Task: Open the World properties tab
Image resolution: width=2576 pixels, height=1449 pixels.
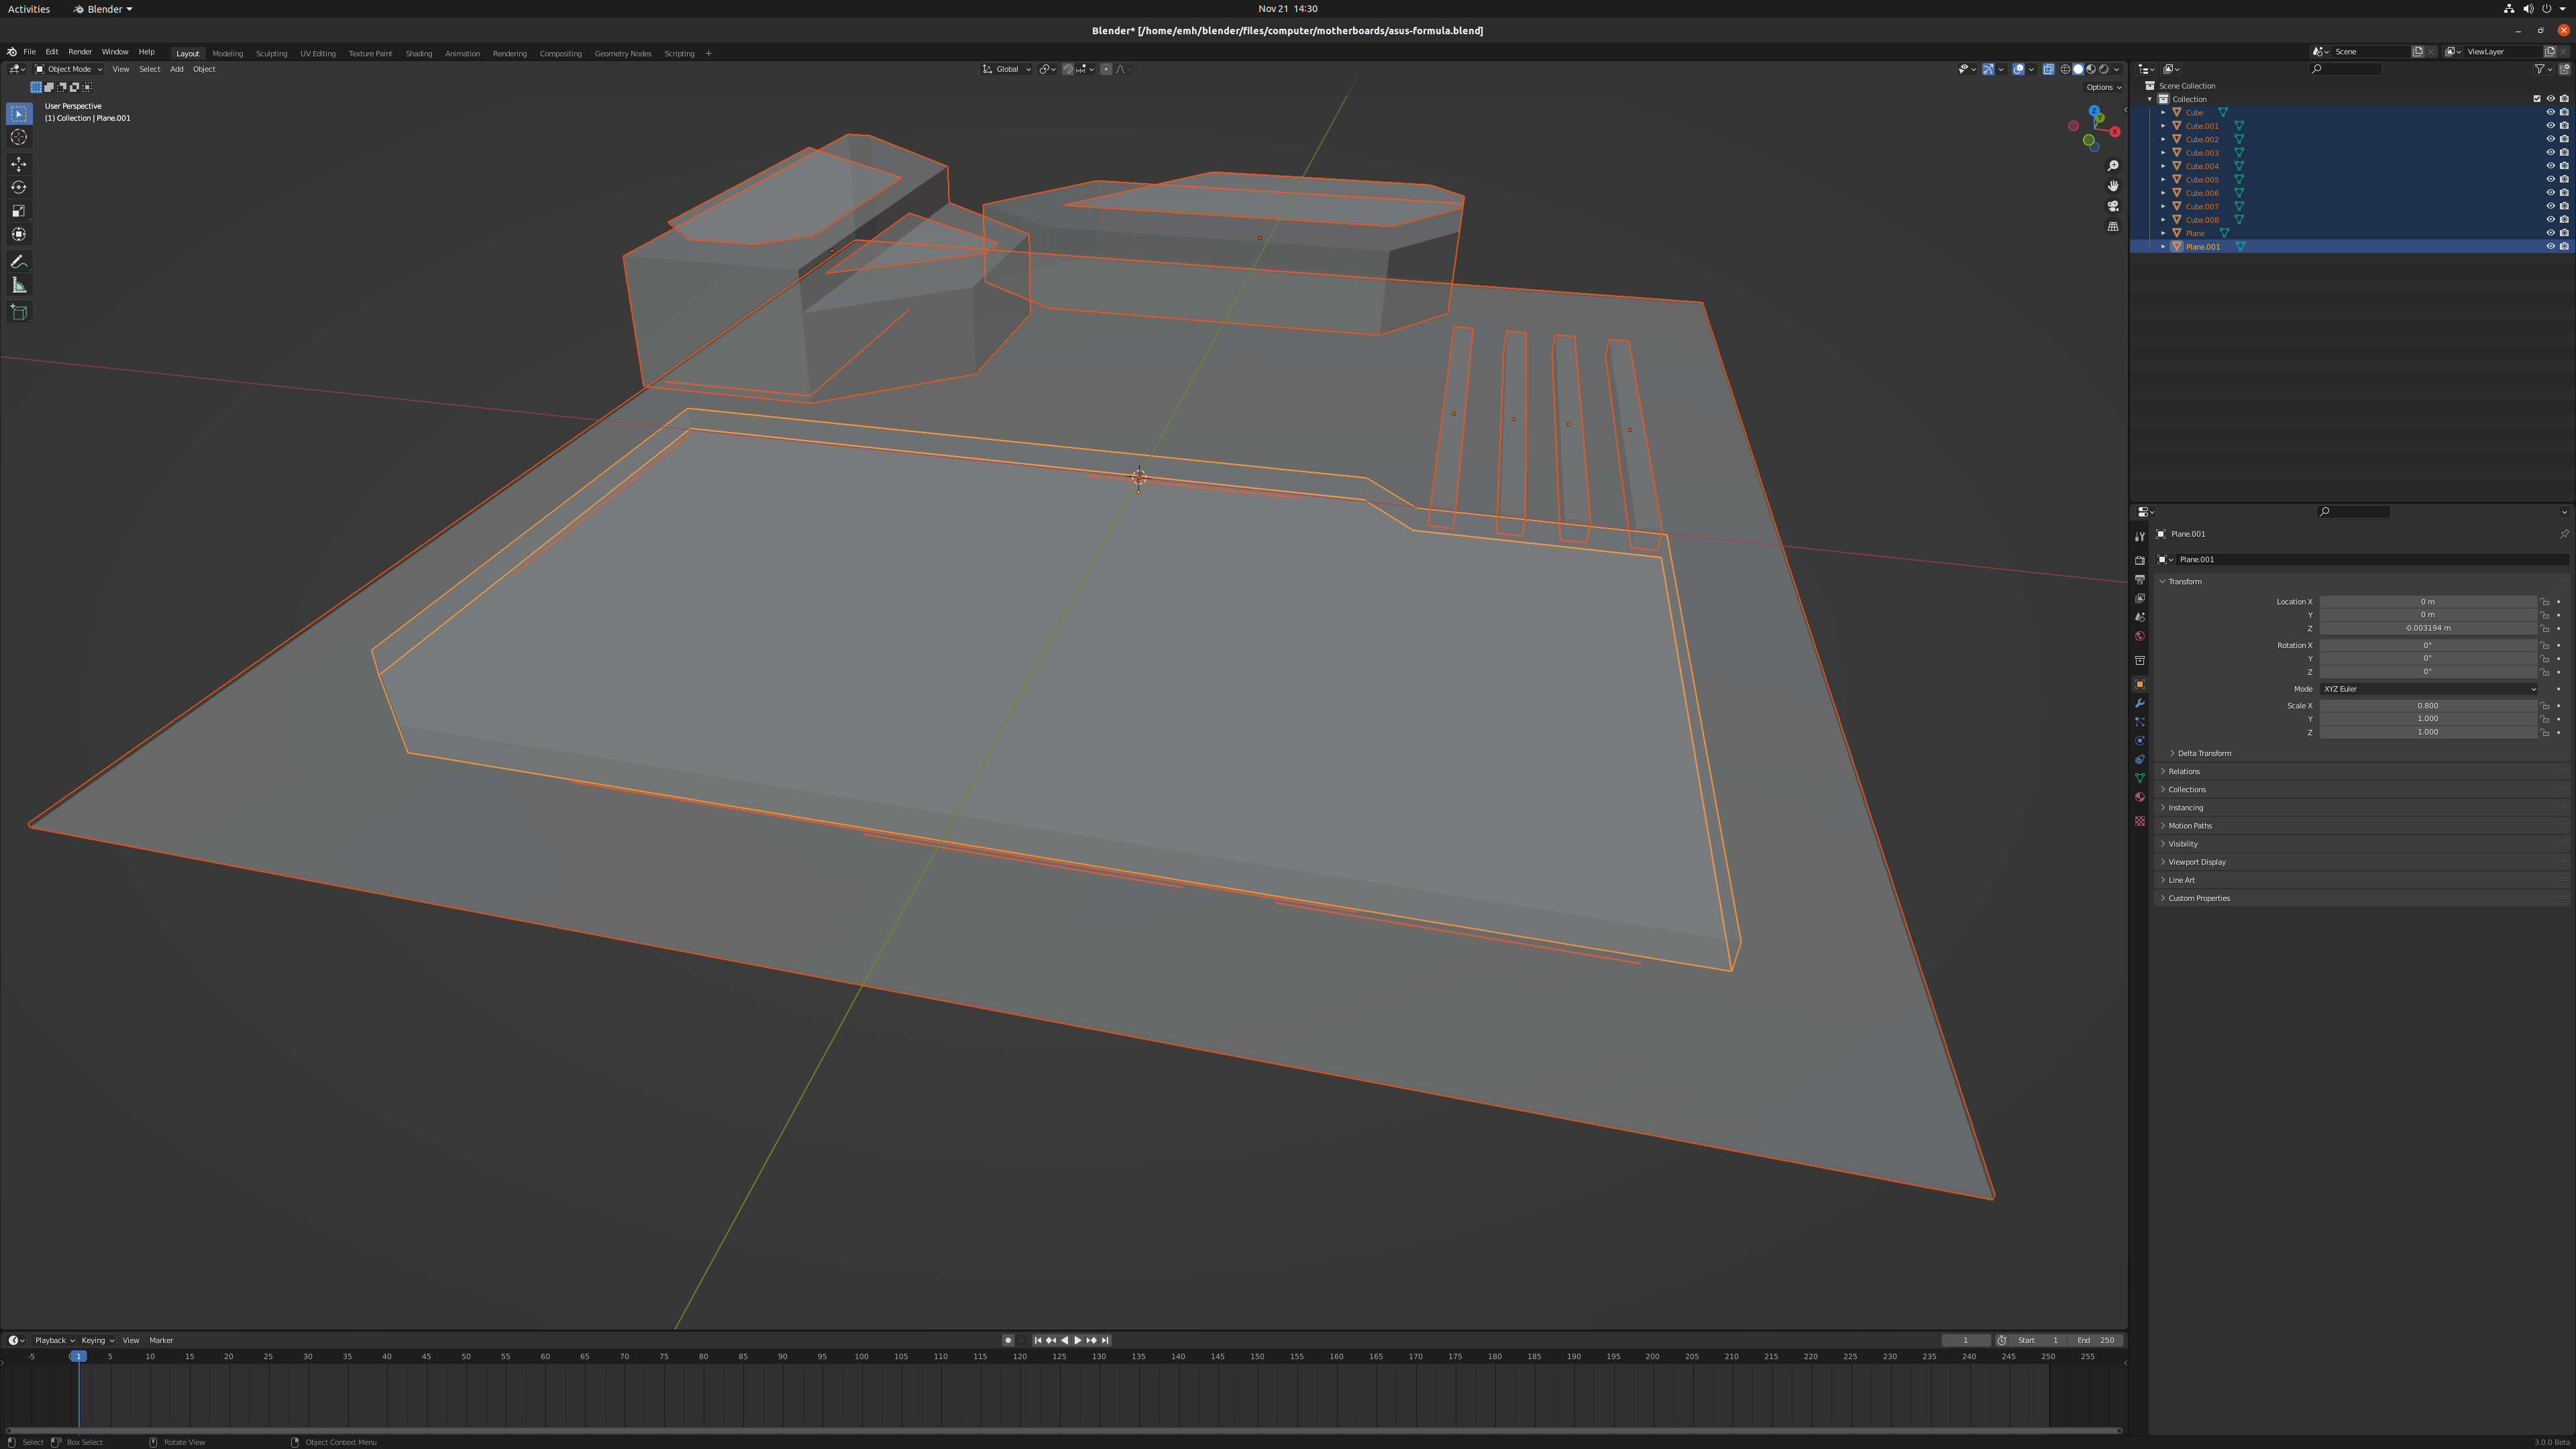Action: [2140, 636]
